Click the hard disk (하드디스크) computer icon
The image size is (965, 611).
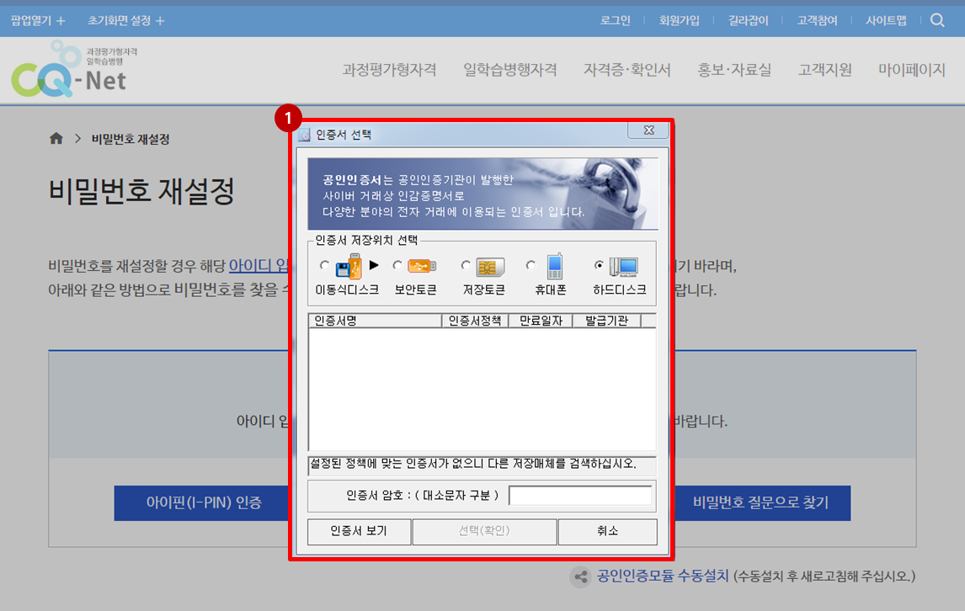[623, 267]
